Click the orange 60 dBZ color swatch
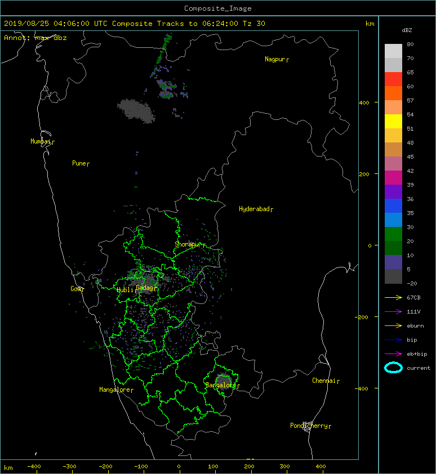 (393, 93)
